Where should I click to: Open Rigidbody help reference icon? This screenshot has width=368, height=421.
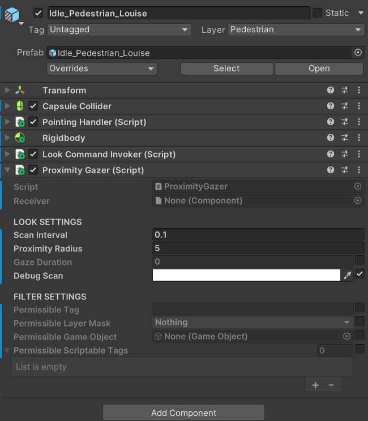[x=331, y=138]
